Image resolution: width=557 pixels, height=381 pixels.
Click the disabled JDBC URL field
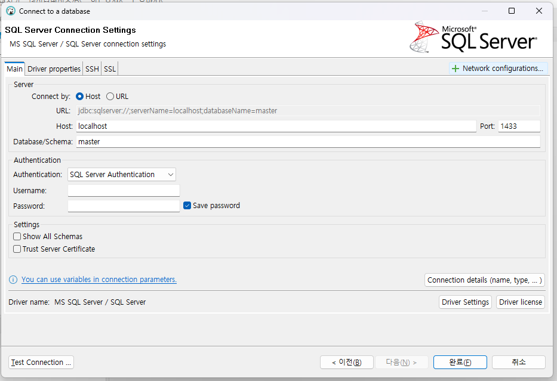[x=308, y=111]
